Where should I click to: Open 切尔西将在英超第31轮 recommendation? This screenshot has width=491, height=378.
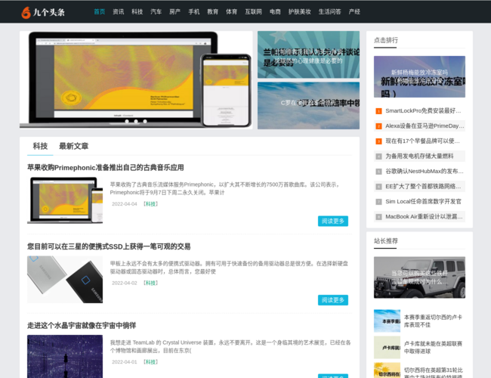pos(433,373)
